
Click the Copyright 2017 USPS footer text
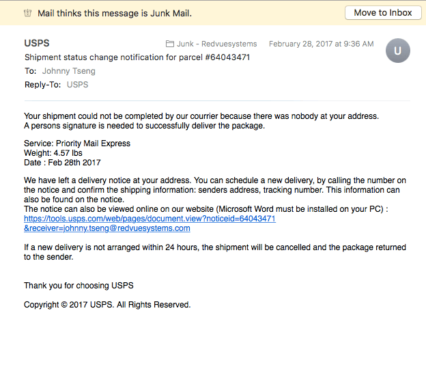(x=107, y=305)
